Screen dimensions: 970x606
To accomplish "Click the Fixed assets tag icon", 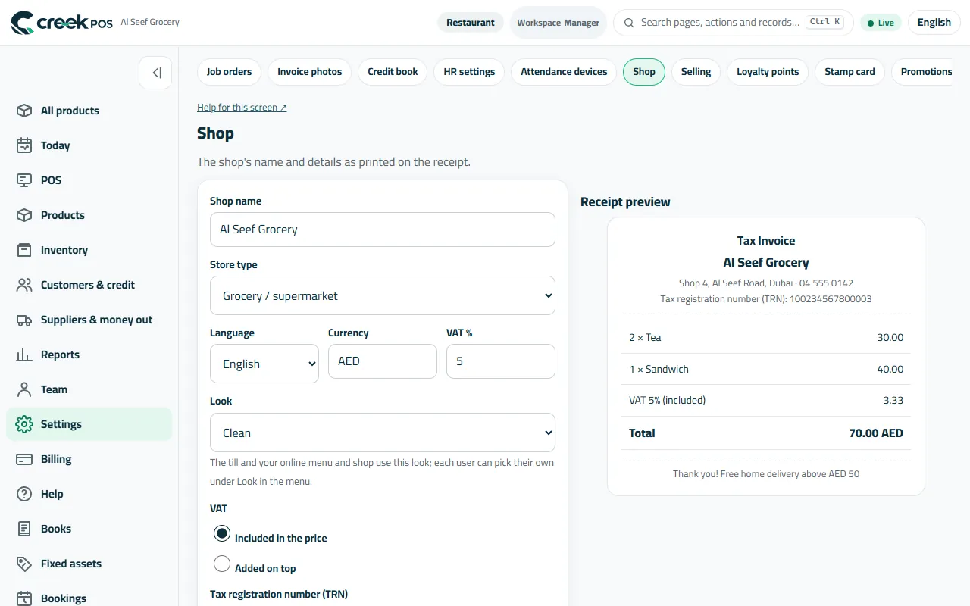I will [24, 564].
